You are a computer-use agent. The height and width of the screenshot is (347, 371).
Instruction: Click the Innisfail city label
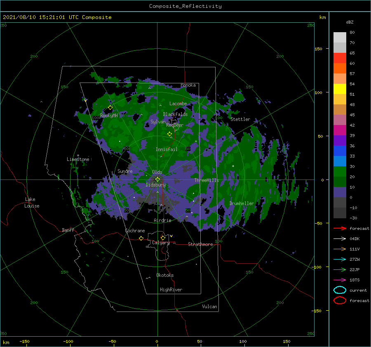coord(167,149)
